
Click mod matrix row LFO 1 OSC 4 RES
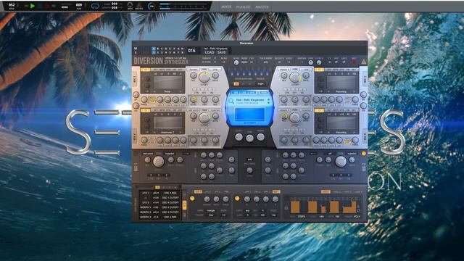pyautogui.click(x=159, y=193)
